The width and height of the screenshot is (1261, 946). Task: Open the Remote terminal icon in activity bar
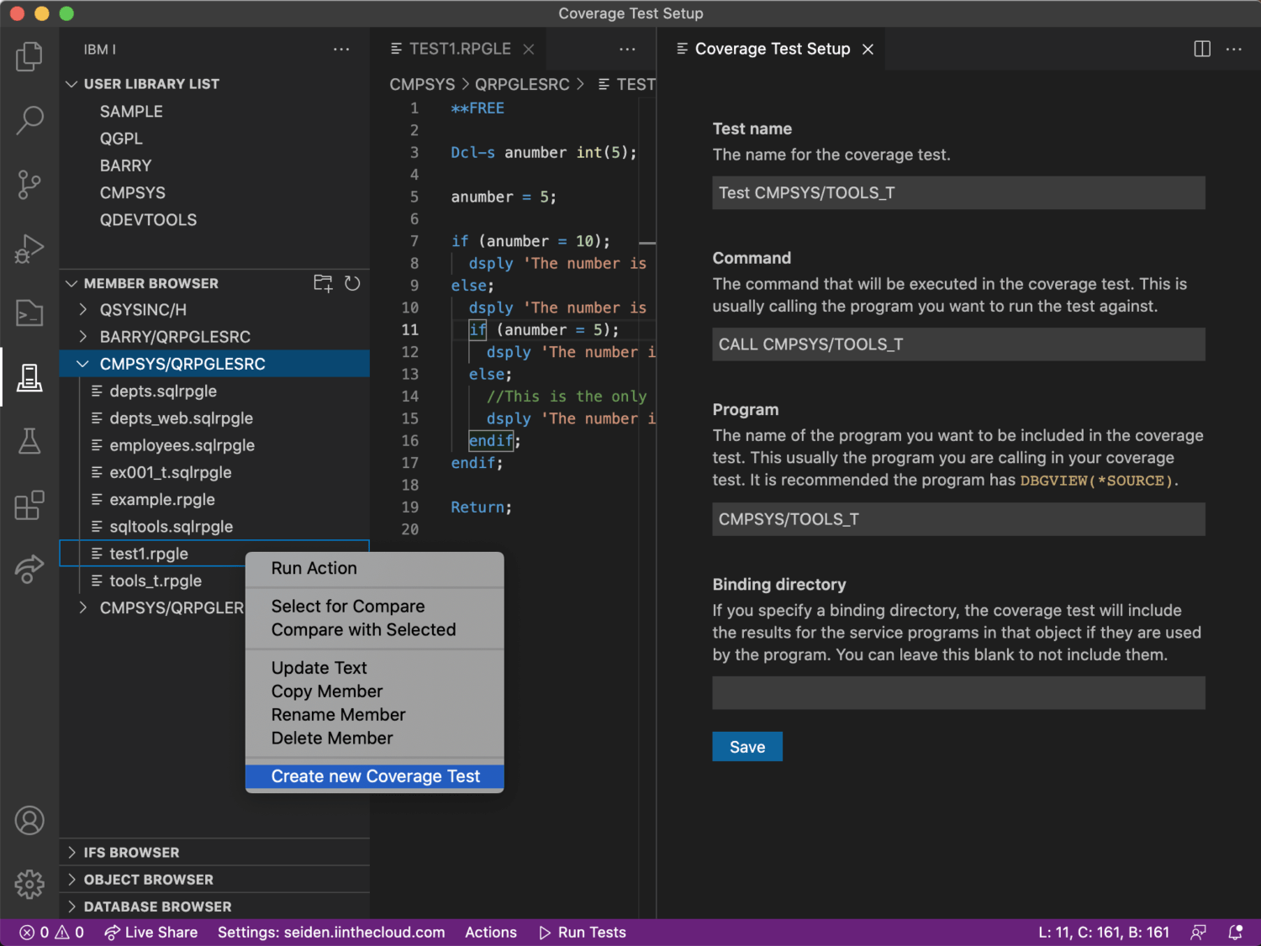click(29, 313)
